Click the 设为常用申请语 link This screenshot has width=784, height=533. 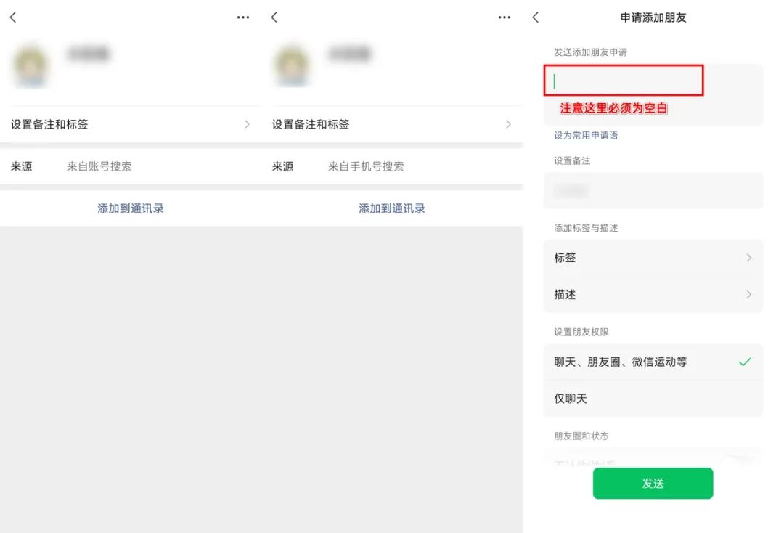pos(586,136)
